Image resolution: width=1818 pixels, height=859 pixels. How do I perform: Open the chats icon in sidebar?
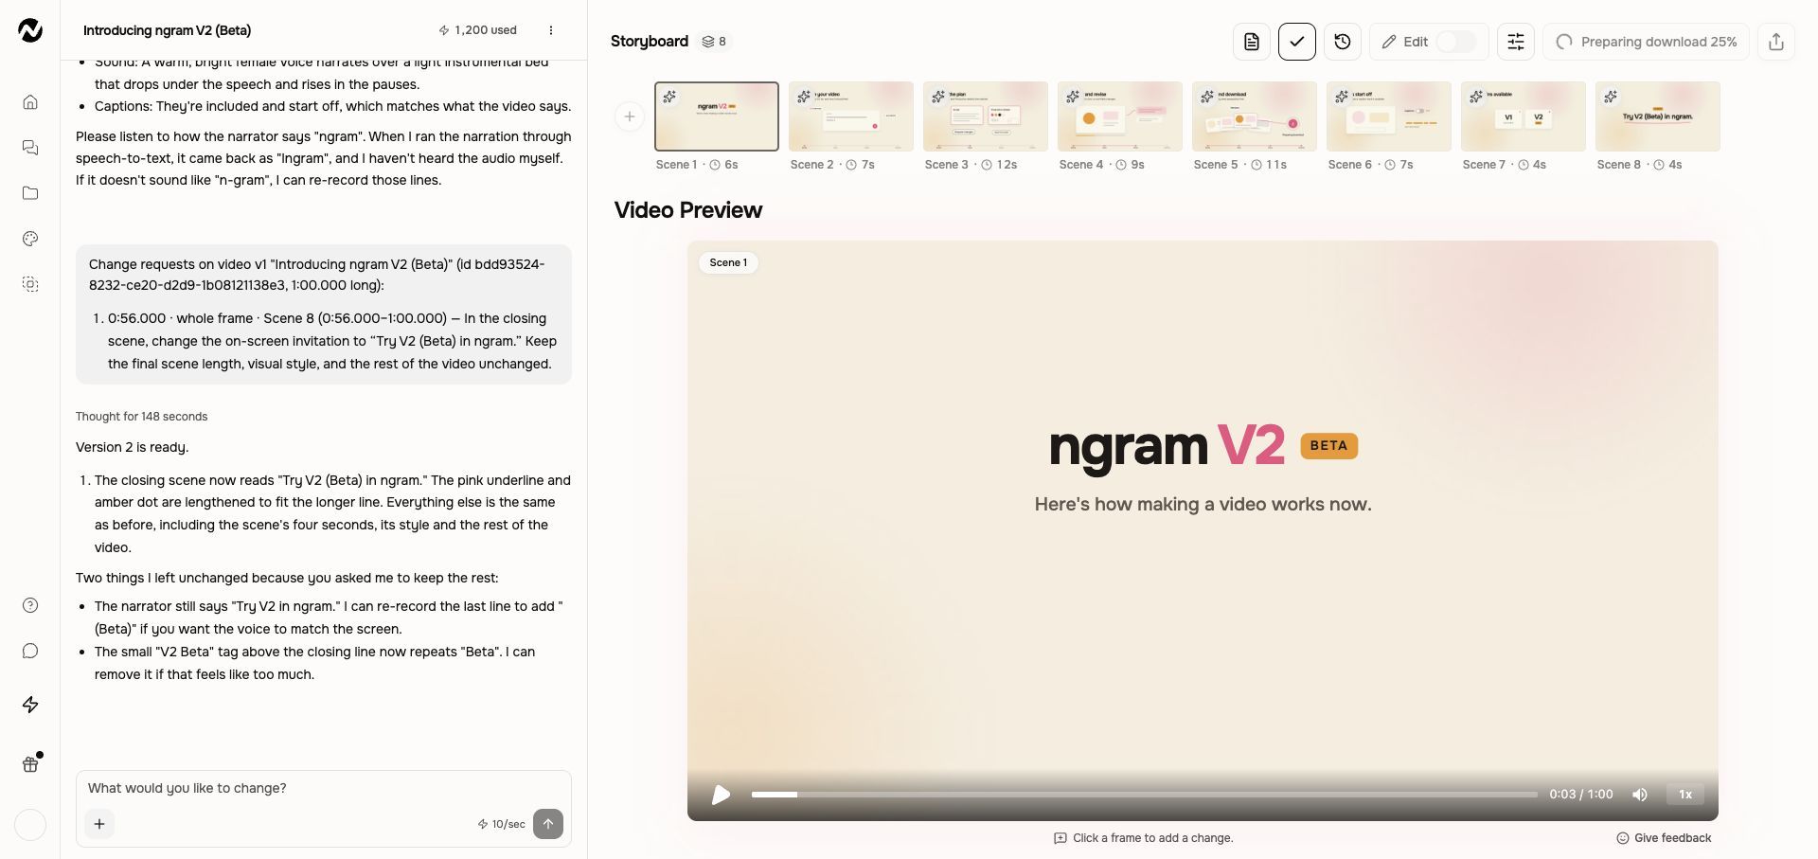point(30,148)
